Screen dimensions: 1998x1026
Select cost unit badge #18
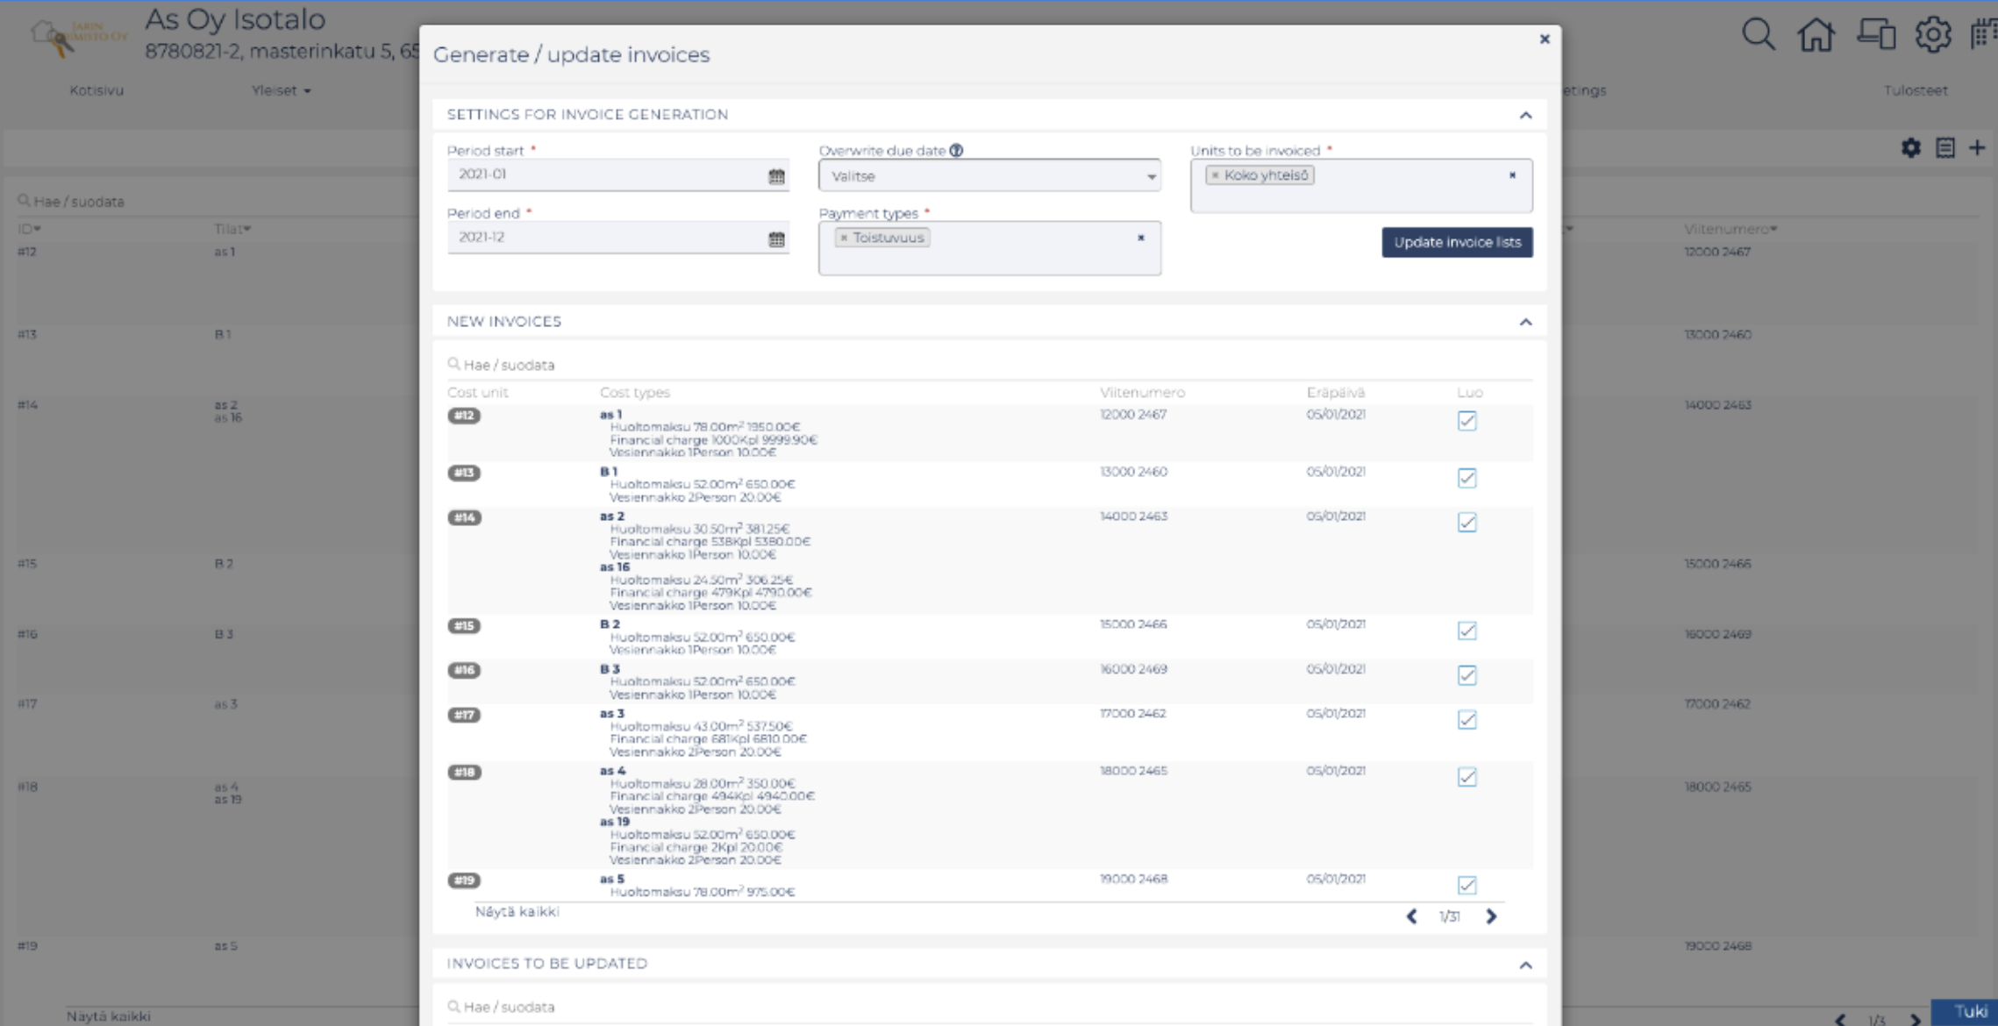coord(464,772)
